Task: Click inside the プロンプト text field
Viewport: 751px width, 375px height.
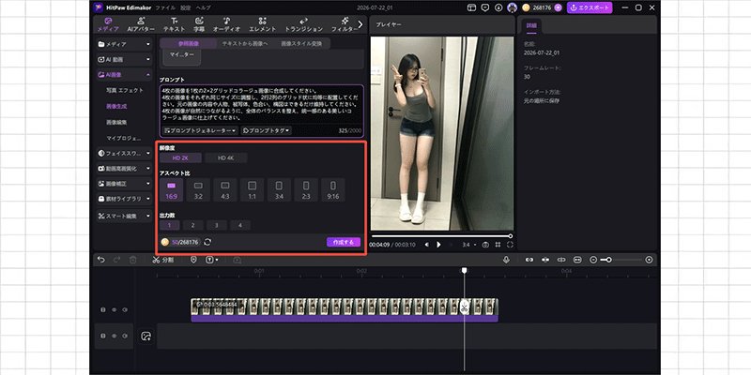Action: point(262,104)
